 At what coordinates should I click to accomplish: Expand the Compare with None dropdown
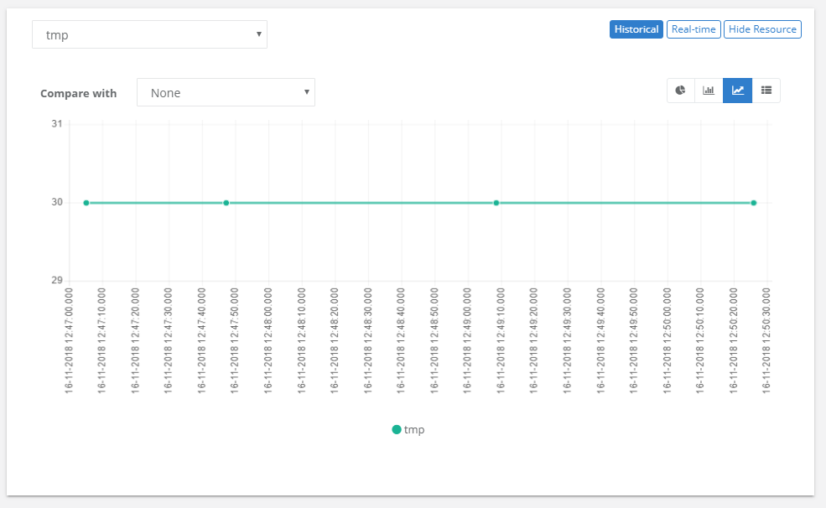pyautogui.click(x=226, y=93)
